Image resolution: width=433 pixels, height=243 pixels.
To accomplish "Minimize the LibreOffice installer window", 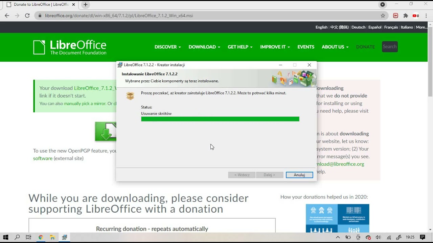I will pos(280,65).
